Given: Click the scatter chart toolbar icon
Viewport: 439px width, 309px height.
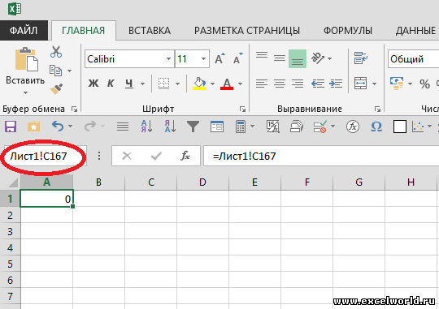Looking at the screenshot, I should coord(418,127).
